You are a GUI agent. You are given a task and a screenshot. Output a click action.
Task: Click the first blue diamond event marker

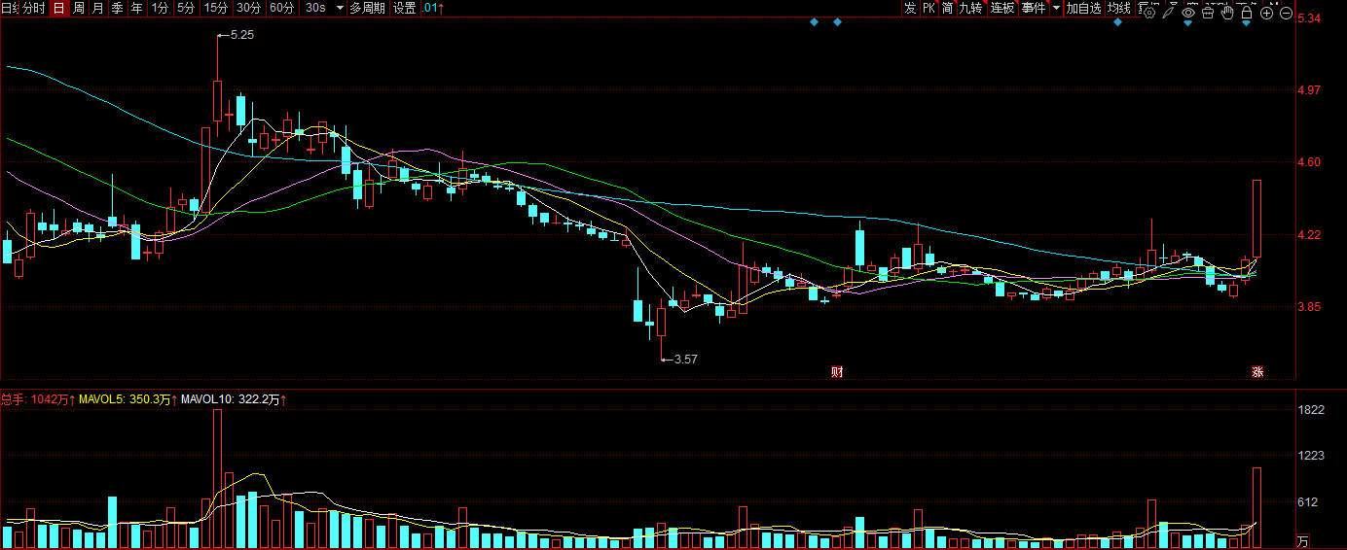tap(814, 21)
